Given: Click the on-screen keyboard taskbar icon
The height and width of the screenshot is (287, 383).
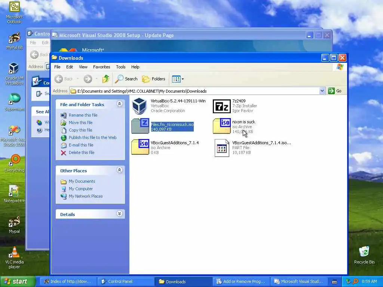Looking at the screenshot, I should click(x=334, y=282).
